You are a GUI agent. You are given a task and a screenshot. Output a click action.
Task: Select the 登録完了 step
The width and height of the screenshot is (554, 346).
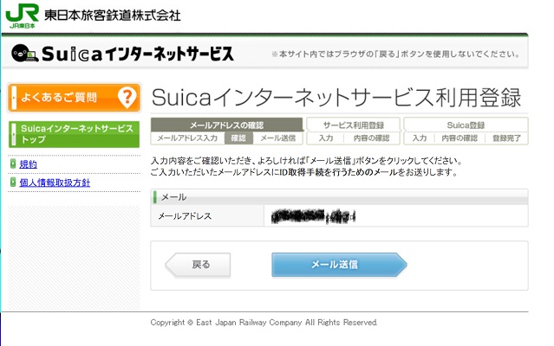[506, 138]
